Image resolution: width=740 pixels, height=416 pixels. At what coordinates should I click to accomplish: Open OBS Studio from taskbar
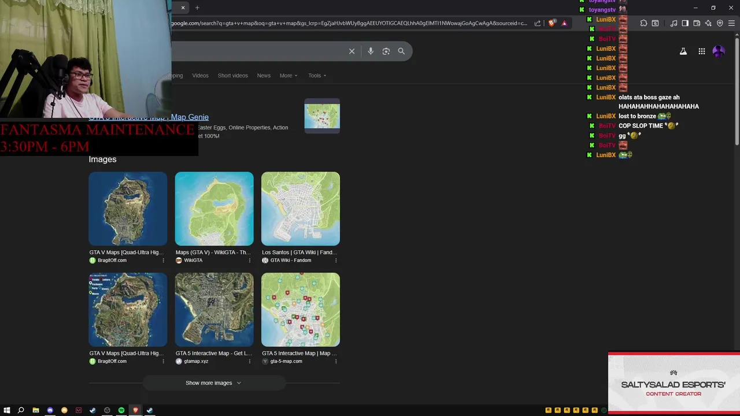pyautogui.click(x=107, y=410)
